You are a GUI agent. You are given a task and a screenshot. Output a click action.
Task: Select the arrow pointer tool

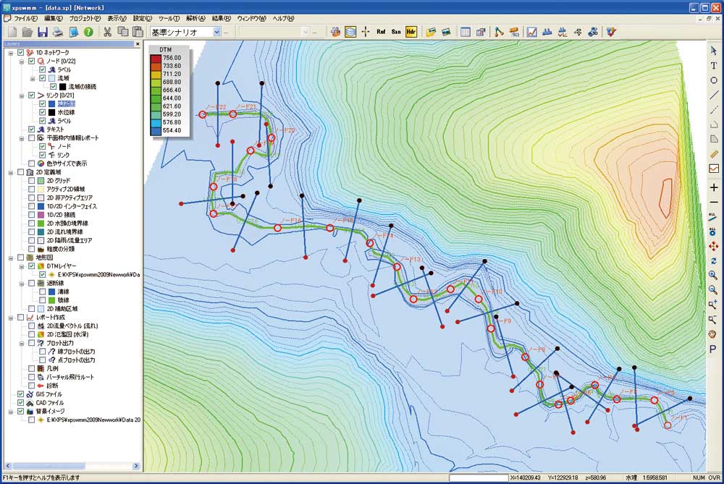[714, 51]
